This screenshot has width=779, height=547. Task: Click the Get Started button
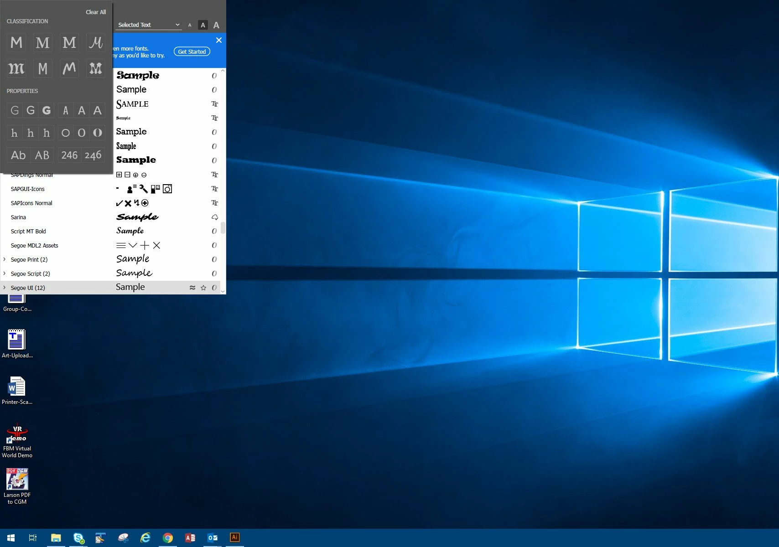192,52
